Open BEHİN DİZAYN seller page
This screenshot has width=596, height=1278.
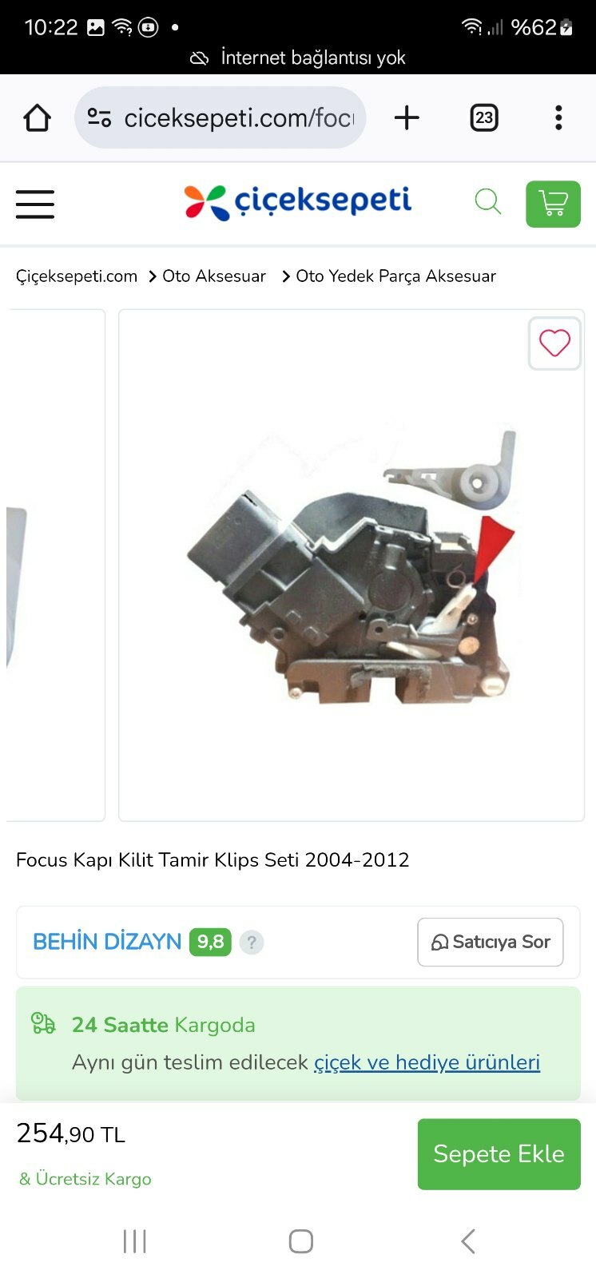tap(107, 942)
